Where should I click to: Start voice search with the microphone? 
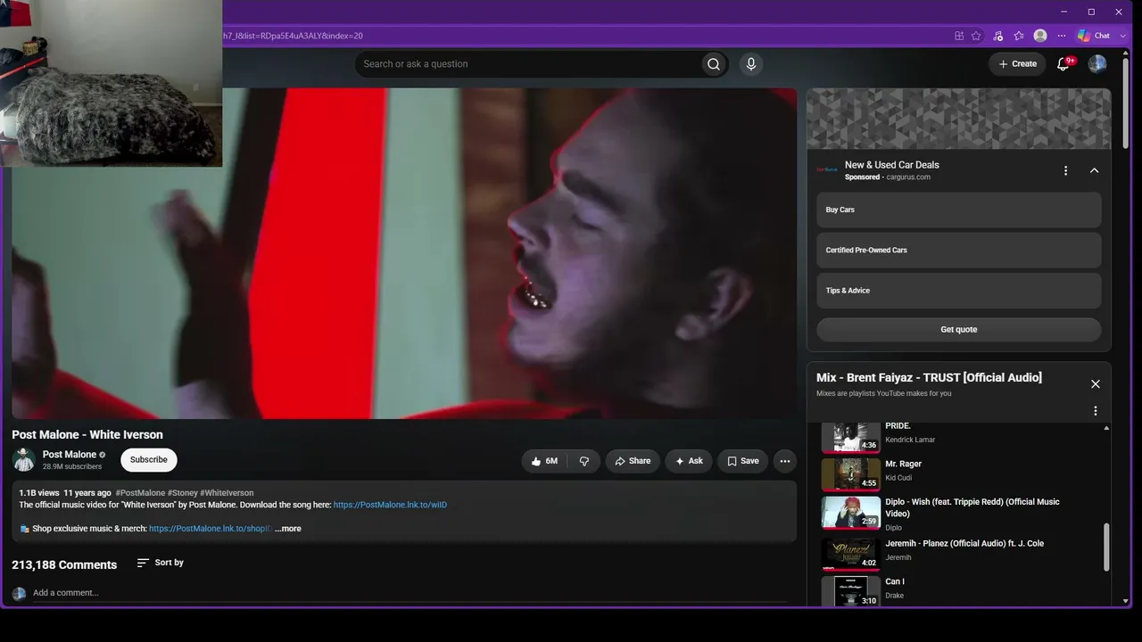tap(751, 64)
